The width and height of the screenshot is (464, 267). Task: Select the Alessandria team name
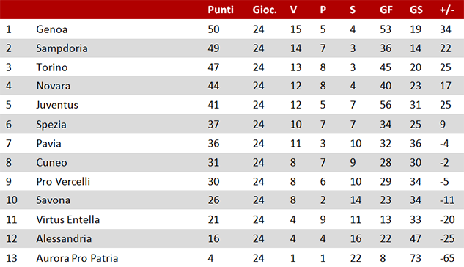click(x=64, y=238)
